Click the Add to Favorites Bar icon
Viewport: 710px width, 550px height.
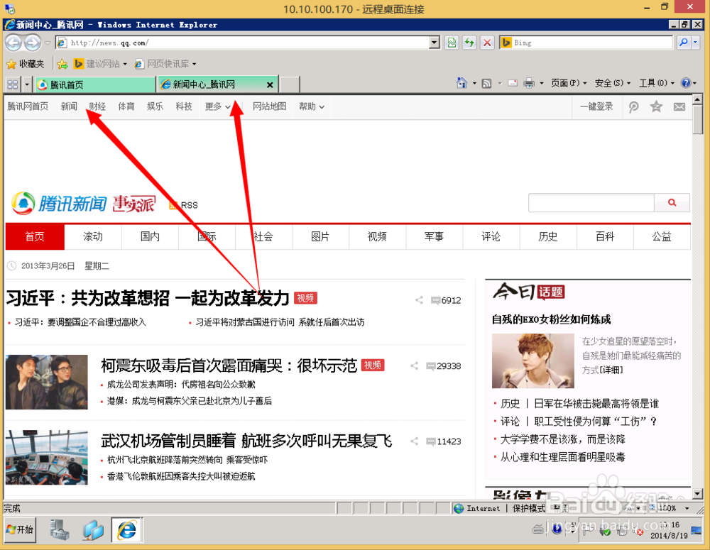(62, 64)
